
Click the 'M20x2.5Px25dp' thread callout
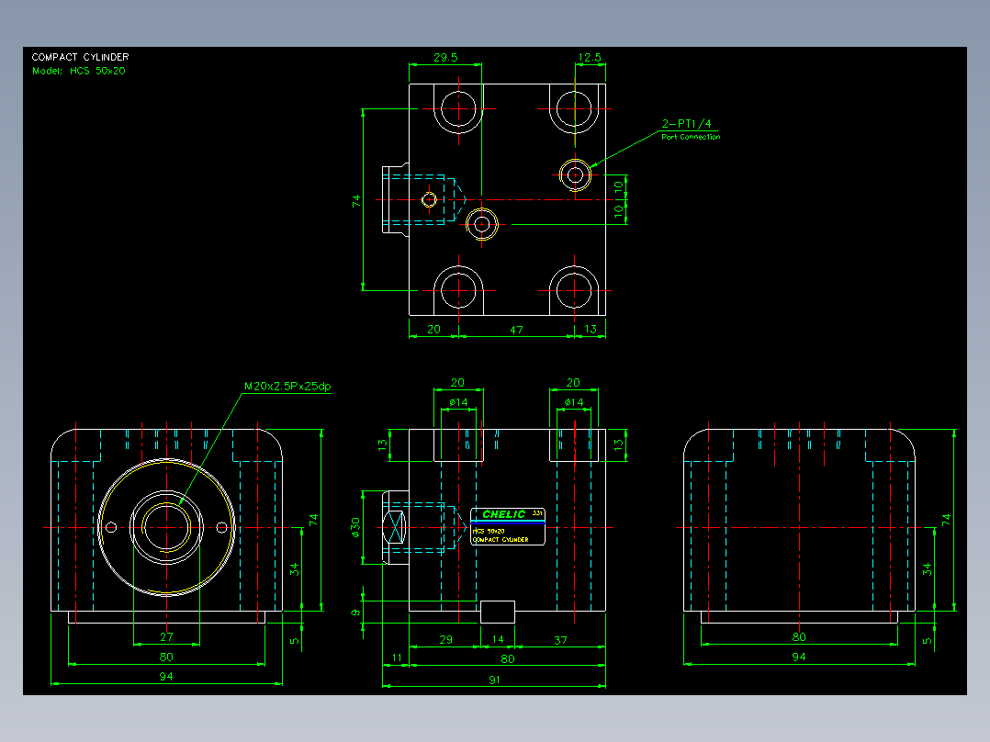click(x=287, y=386)
